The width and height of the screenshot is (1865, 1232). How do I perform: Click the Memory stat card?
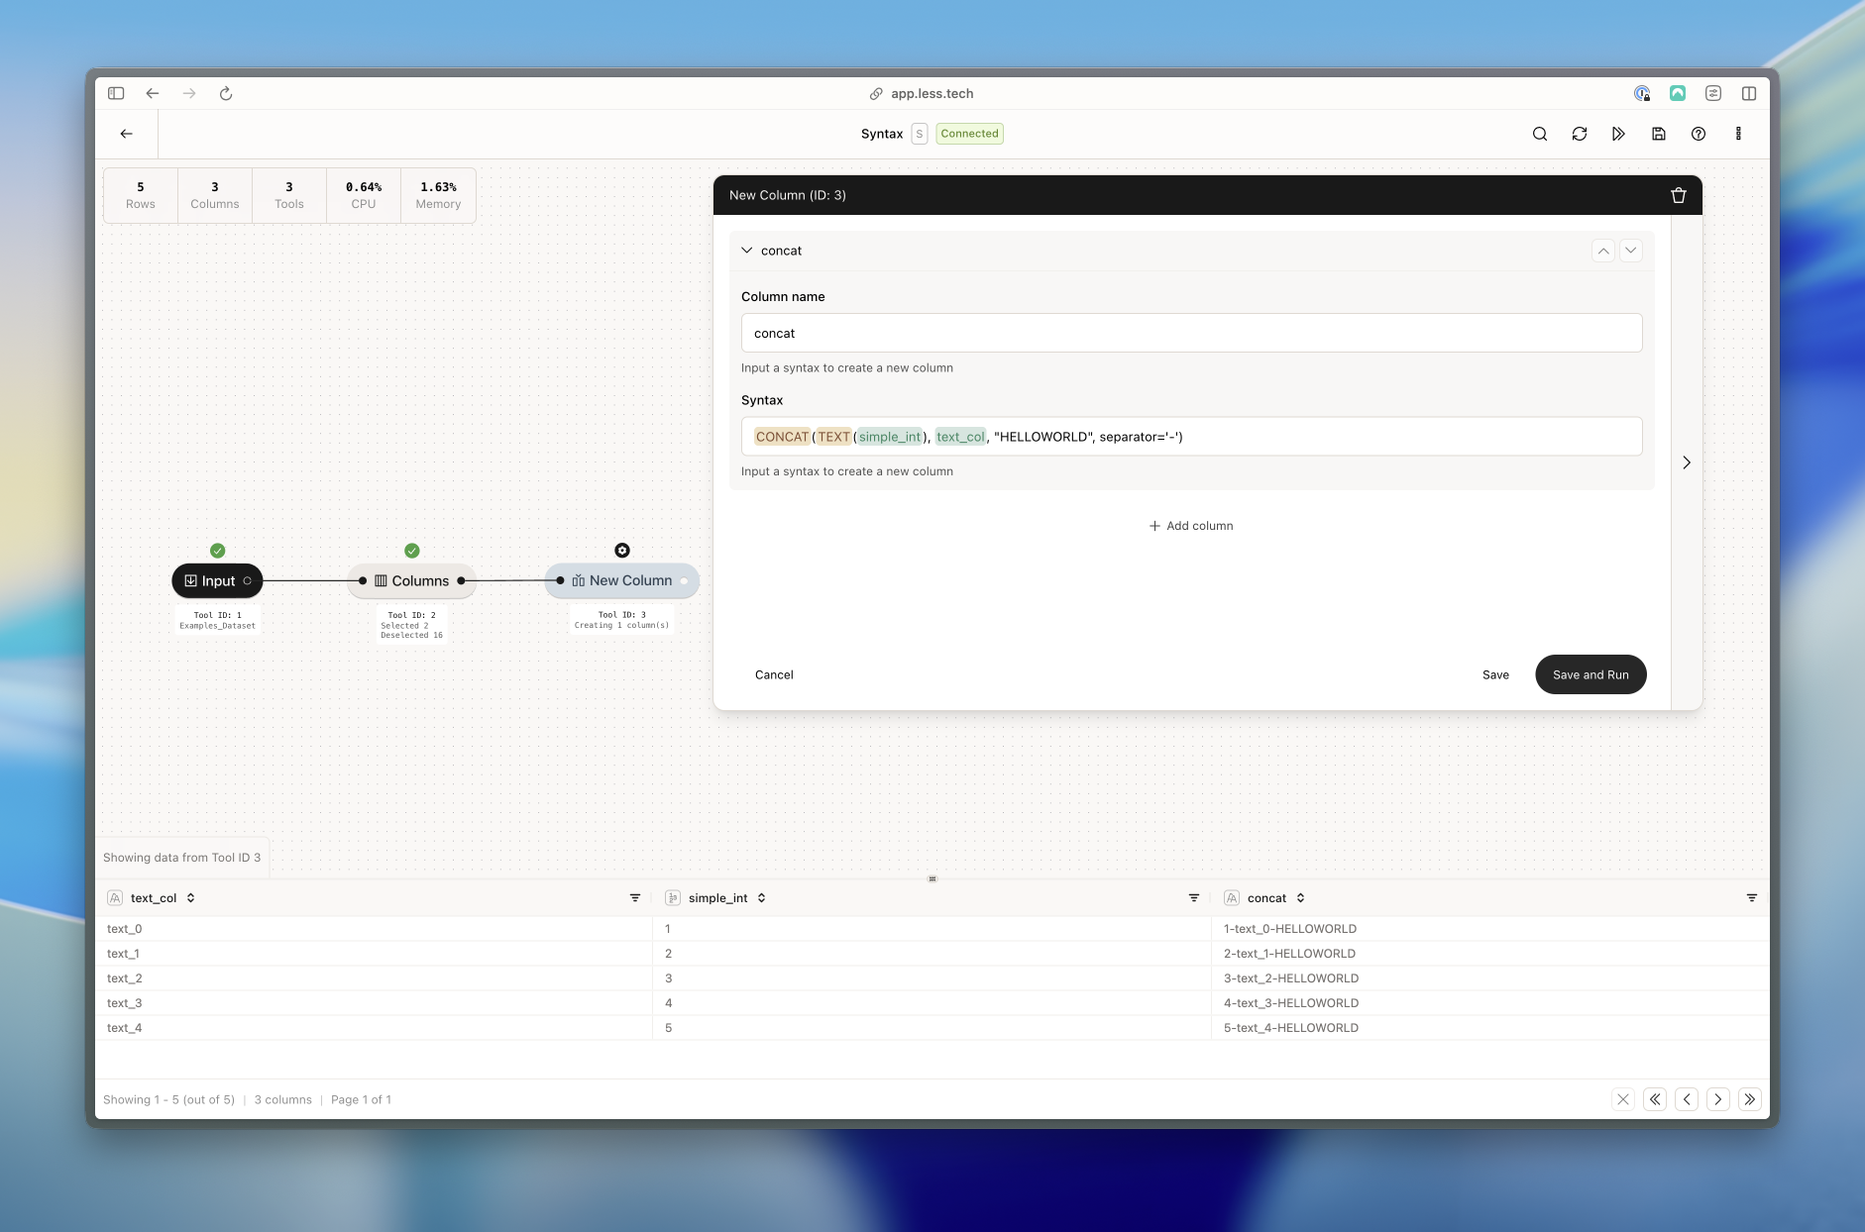click(x=438, y=195)
